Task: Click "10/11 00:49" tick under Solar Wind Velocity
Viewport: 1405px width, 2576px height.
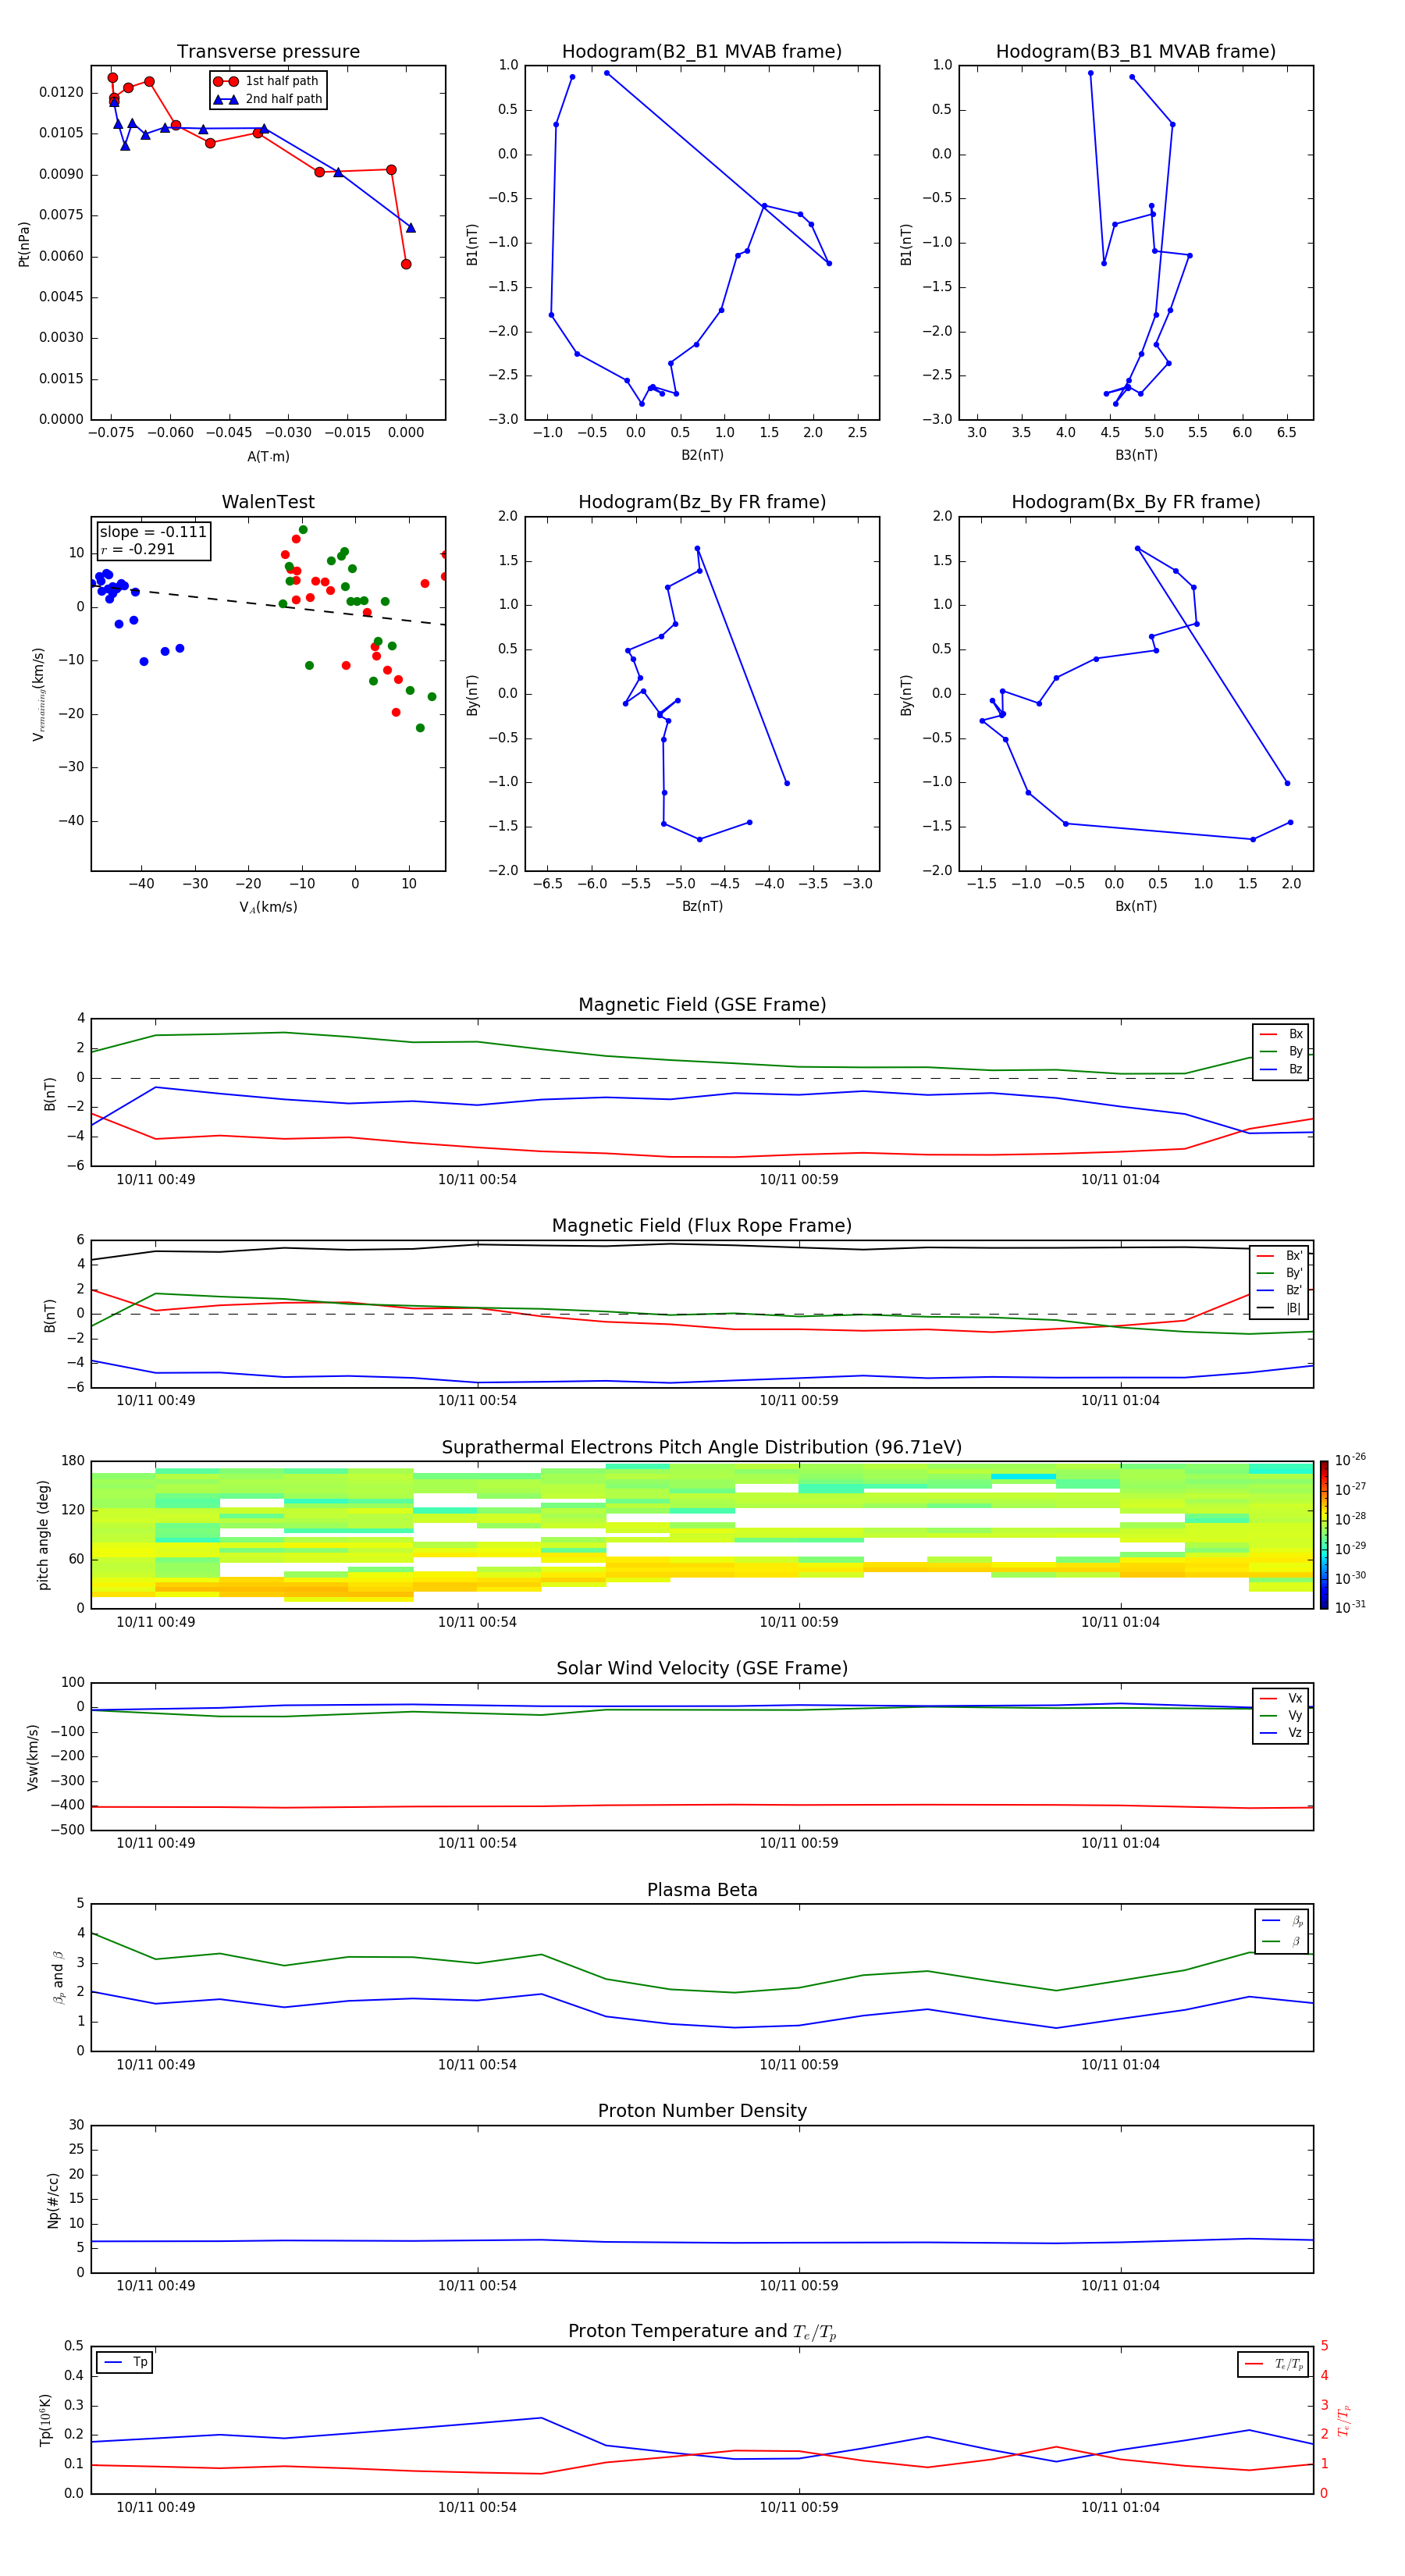Action: point(156,1843)
